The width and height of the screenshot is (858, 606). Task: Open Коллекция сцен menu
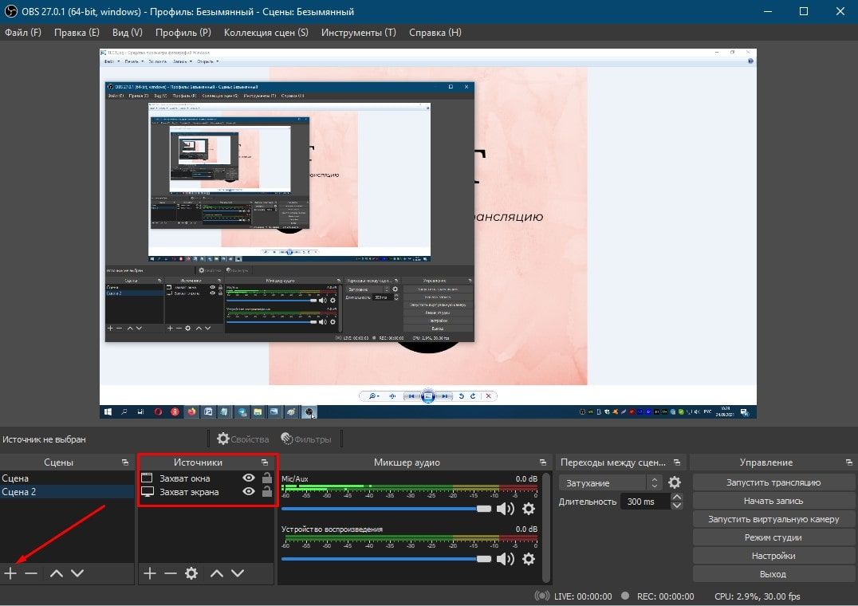266,32
